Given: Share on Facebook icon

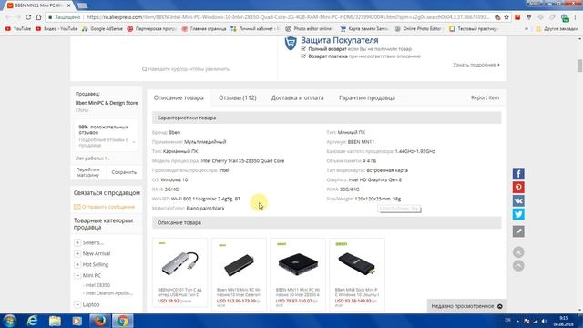Looking at the screenshot, I should (x=518, y=174).
